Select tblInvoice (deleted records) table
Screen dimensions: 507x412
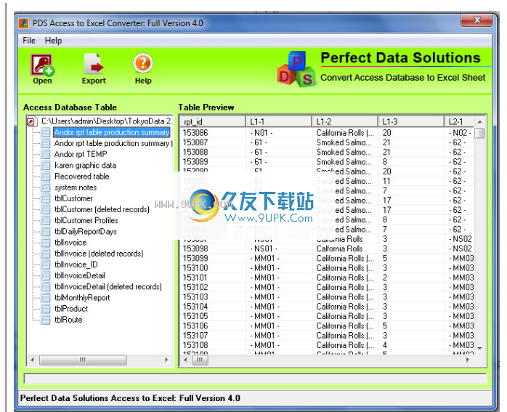[x=99, y=253]
